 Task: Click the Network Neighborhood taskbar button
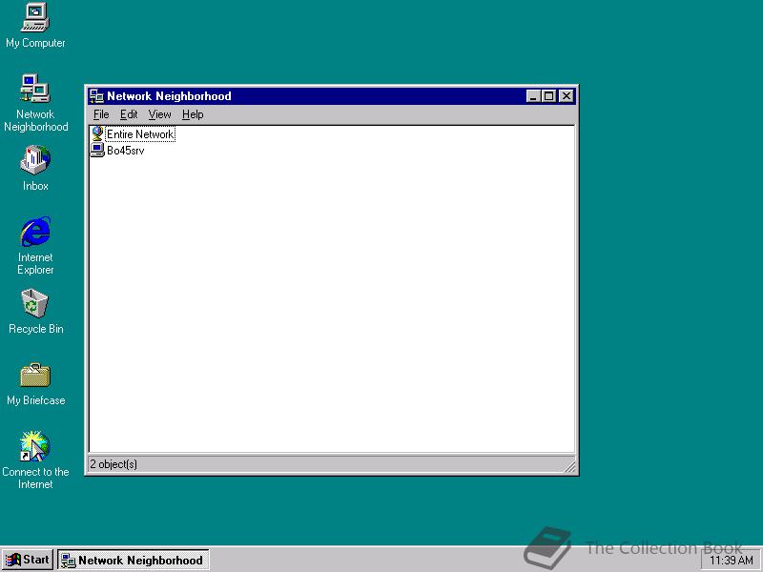coord(134,560)
